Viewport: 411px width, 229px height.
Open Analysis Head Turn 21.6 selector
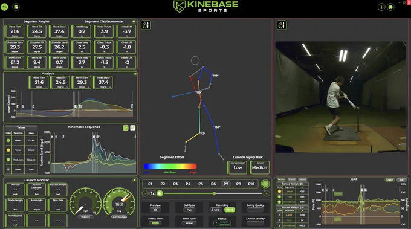[39, 82]
